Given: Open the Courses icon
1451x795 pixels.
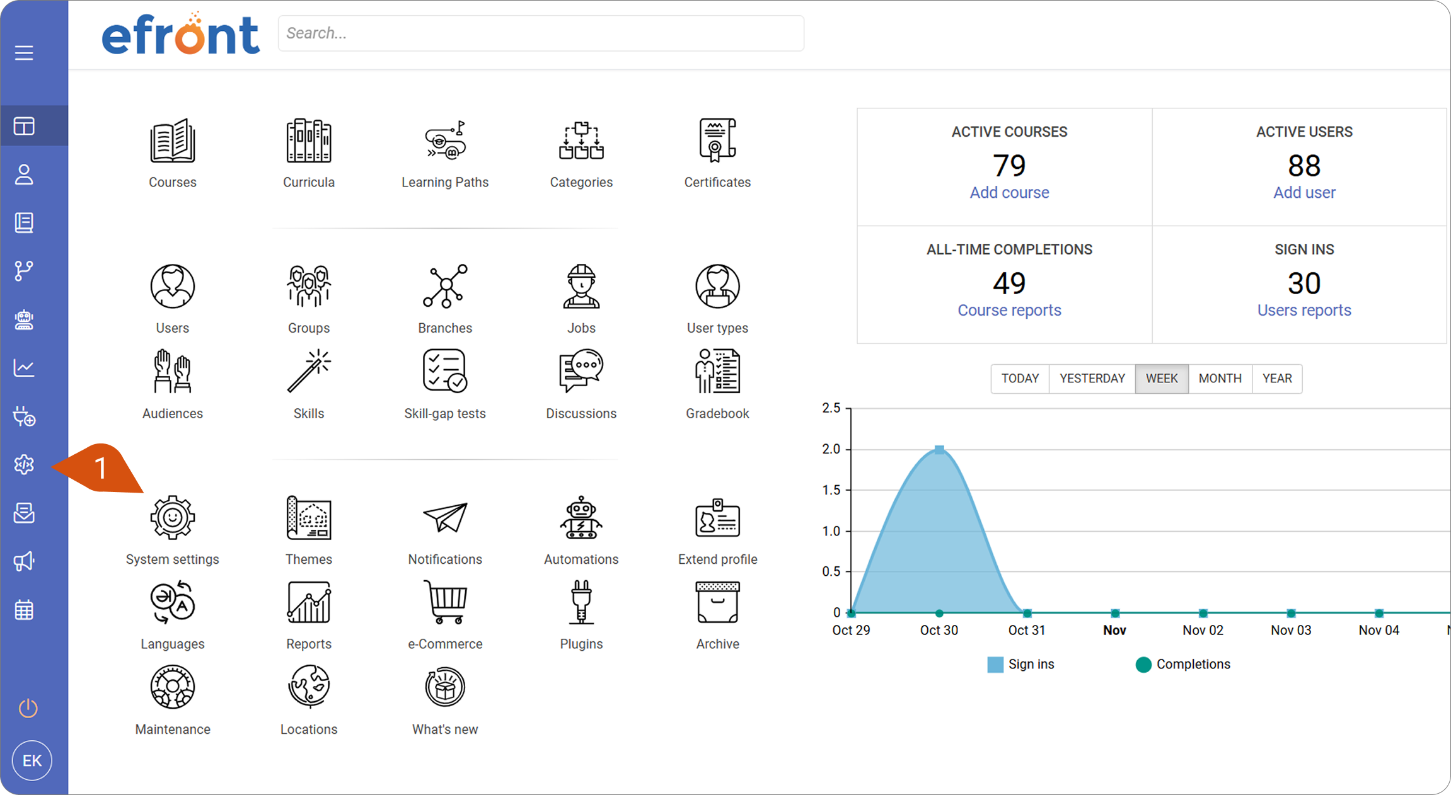Looking at the screenshot, I should [x=173, y=140].
